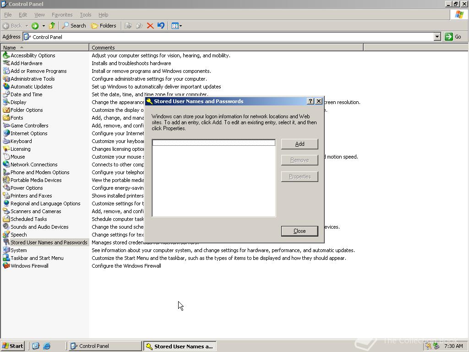Open Keyboard icon
The width and height of the screenshot is (469, 352).
click(6, 141)
